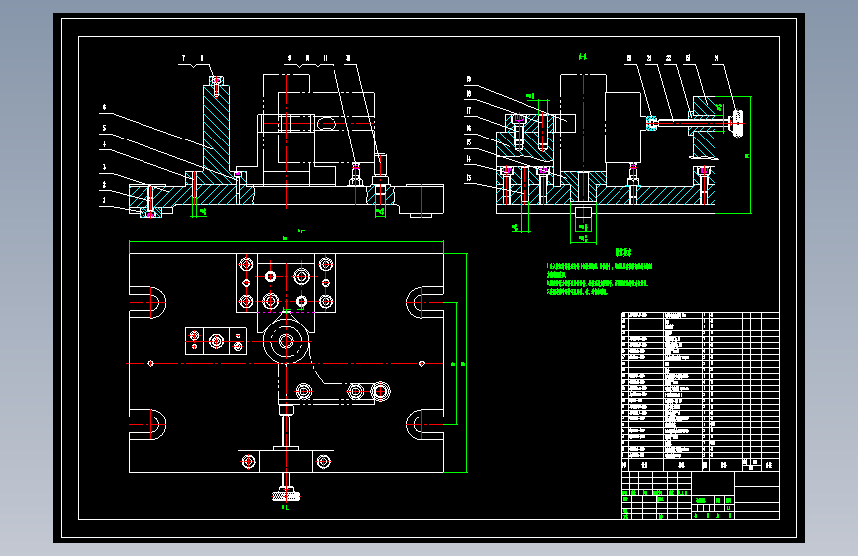Pick the threaded screw rod above the bottom bracket
This screenshot has width=858, height=556.
pos(286,431)
